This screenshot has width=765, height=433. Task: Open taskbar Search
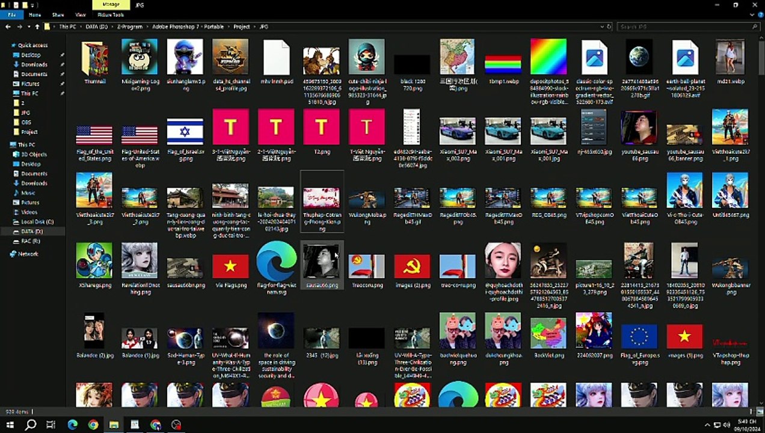tap(31, 425)
